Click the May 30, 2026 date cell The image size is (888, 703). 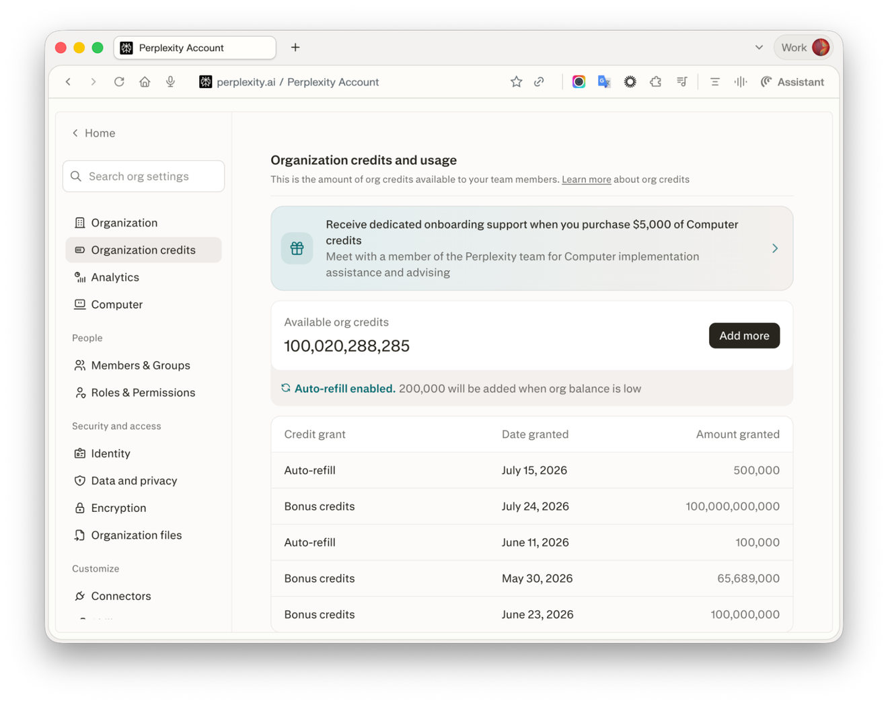point(537,579)
